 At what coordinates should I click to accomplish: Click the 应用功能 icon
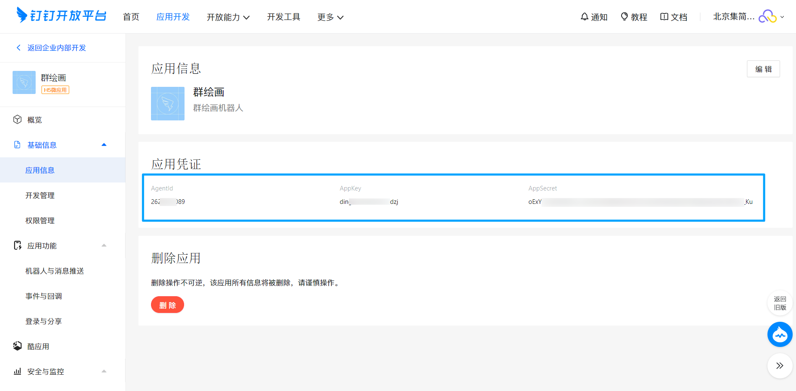pos(17,245)
